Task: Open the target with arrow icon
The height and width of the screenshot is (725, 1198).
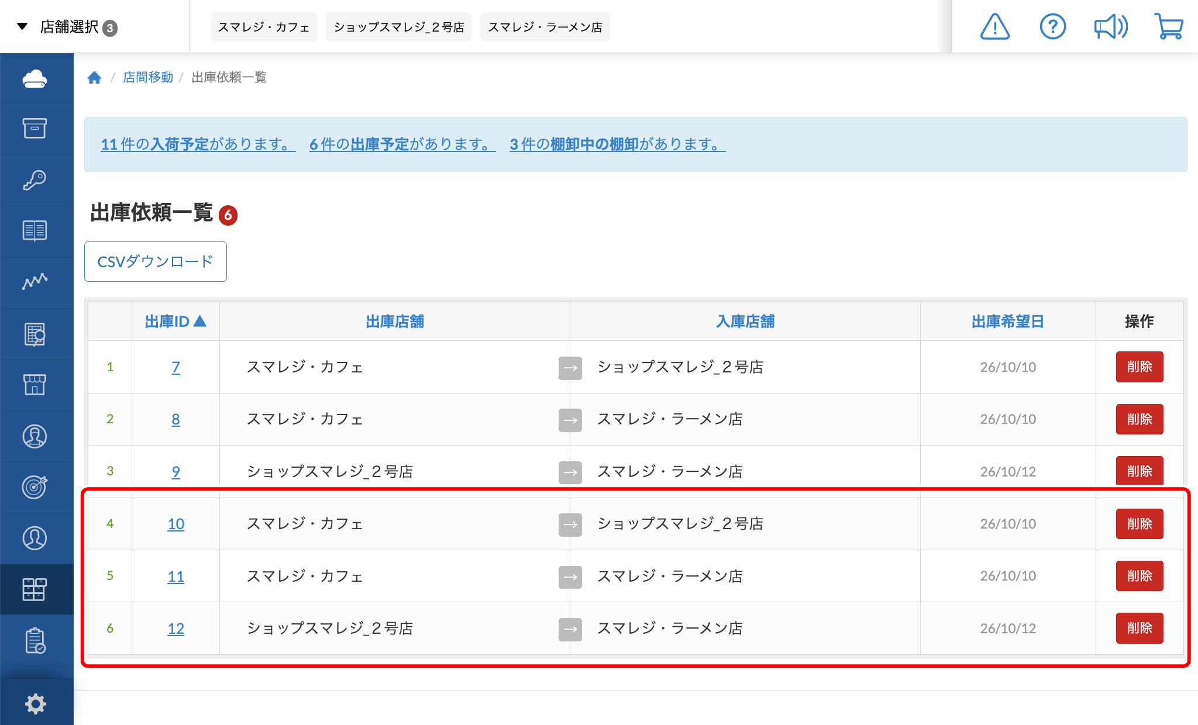Action: (35, 487)
